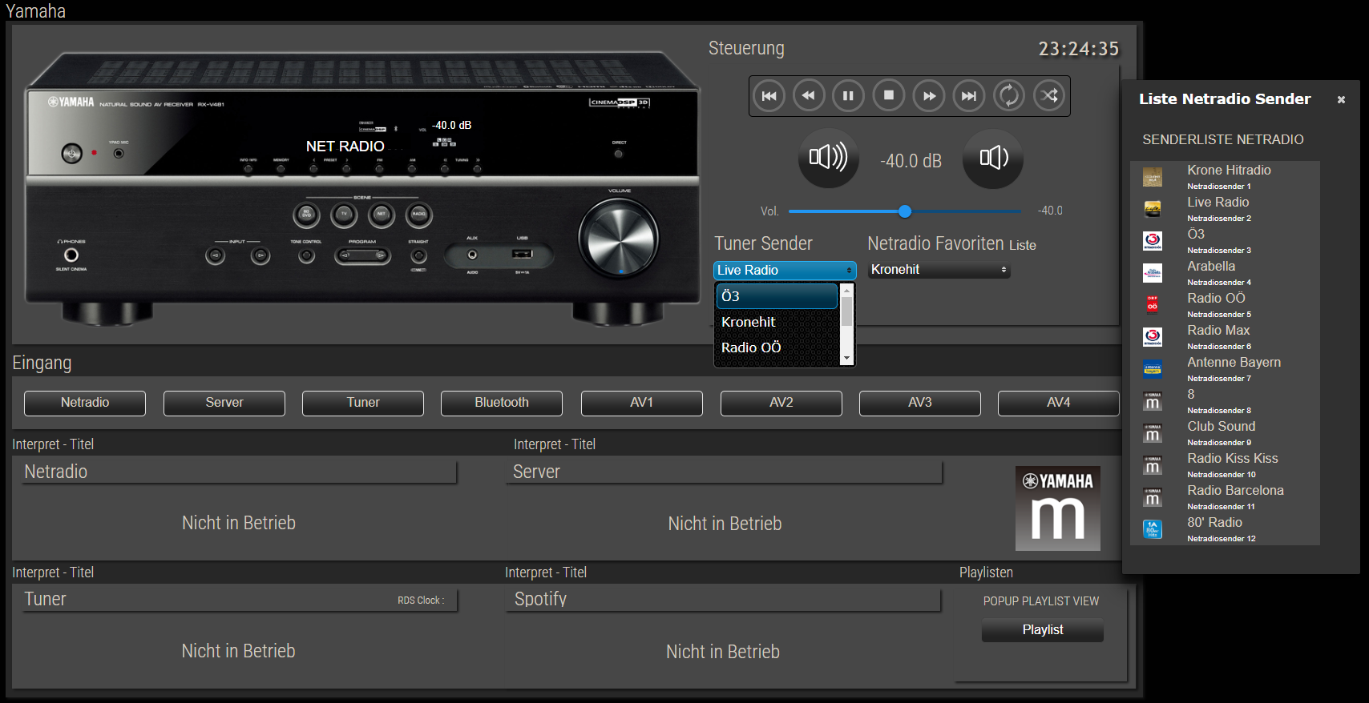The height and width of the screenshot is (703, 1369).
Task: Click the receiver's RADIO scene button
Action: [x=419, y=214]
